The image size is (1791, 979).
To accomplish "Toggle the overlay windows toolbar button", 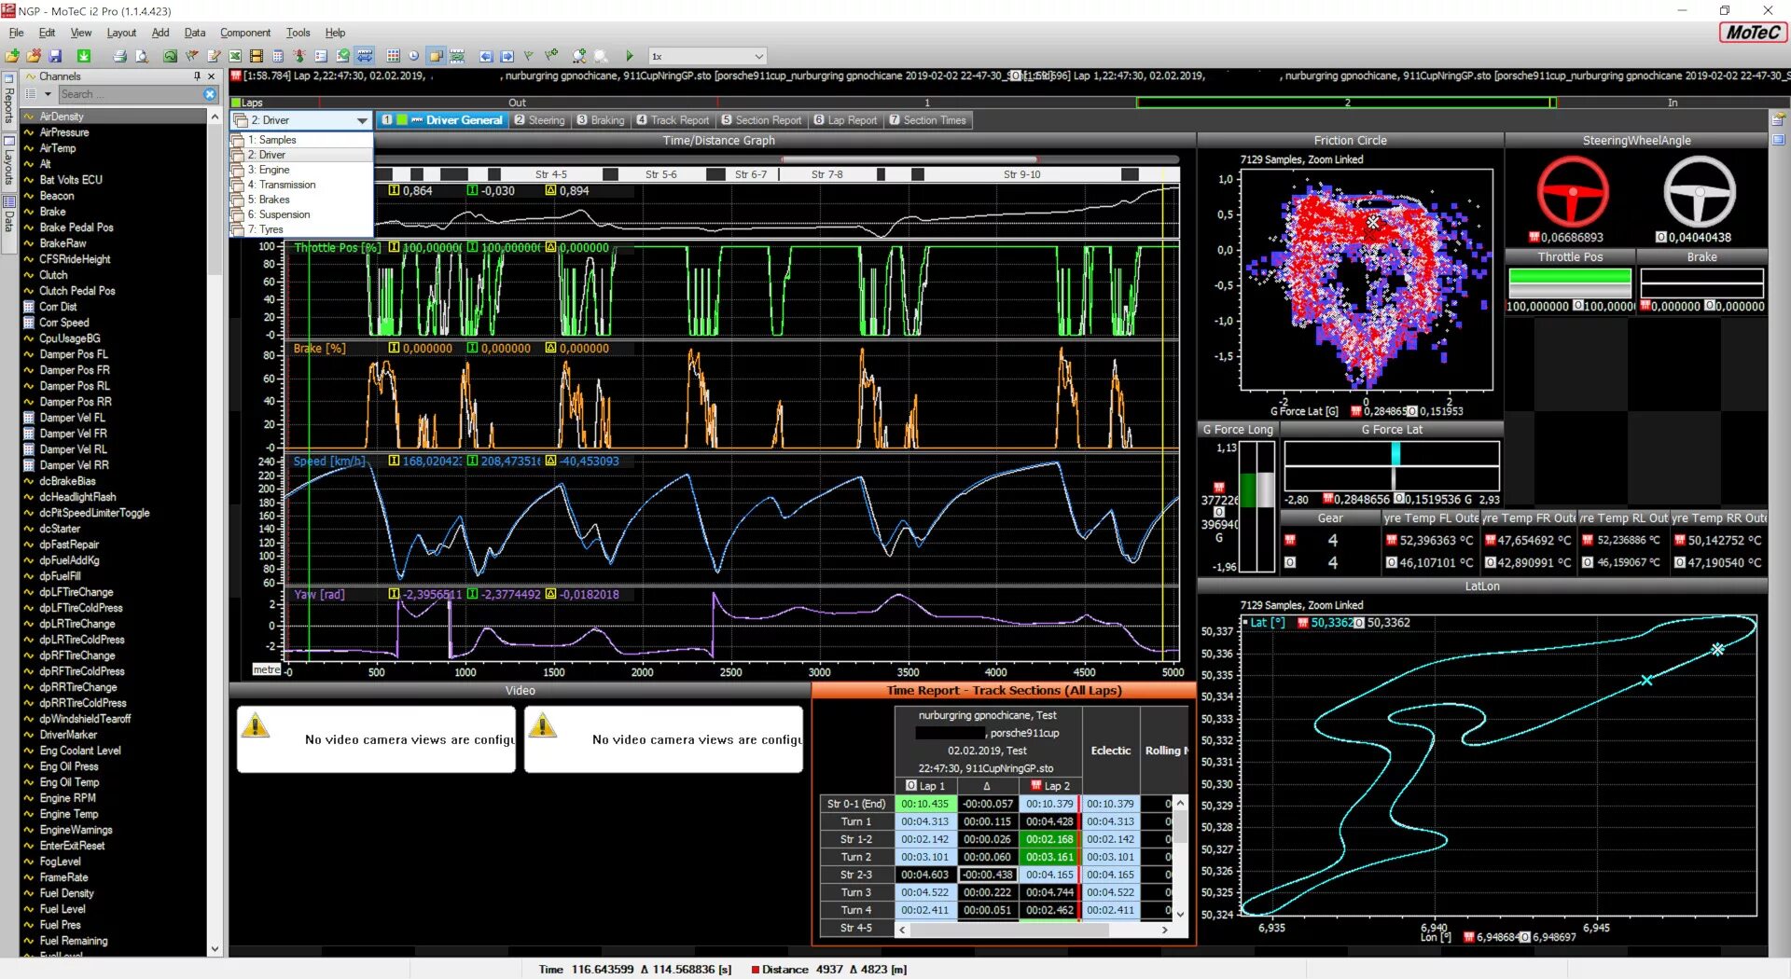I will click(436, 56).
